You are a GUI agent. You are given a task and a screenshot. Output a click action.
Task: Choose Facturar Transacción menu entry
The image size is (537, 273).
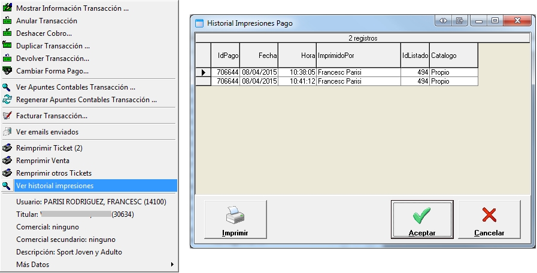(x=51, y=116)
